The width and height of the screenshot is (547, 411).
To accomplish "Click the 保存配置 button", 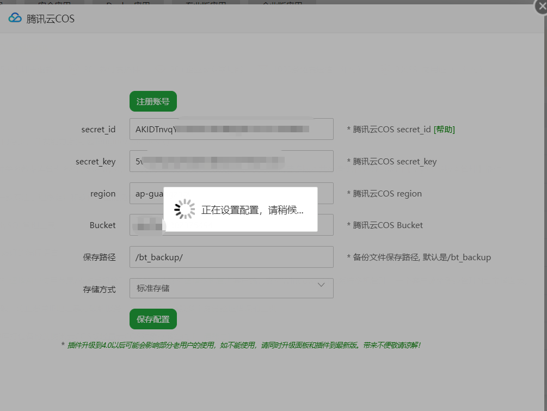I will click(x=153, y=319).
